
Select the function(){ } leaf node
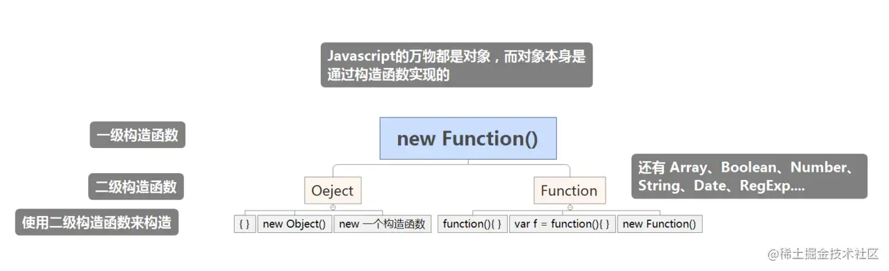472,224
